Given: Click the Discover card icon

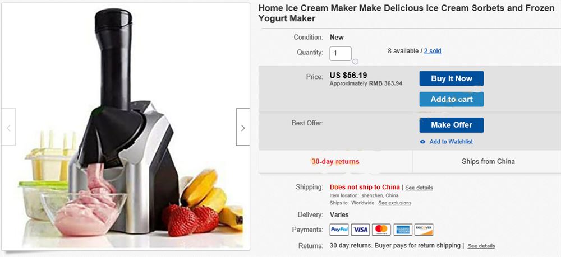Looking at the screenshot, I should (x=424, y=230).
